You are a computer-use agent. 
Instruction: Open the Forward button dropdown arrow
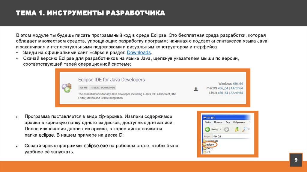(232, 129)
